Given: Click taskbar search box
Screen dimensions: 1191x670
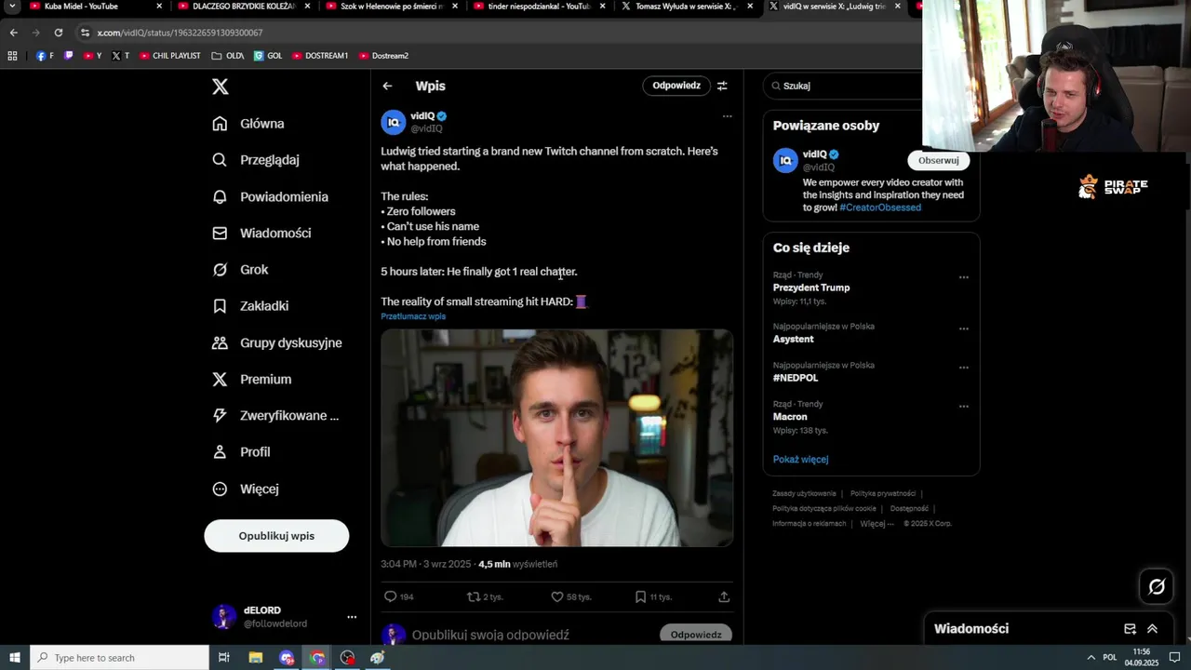Looking at the screenshot, I should pyautogui.click(x=119, y=658).
